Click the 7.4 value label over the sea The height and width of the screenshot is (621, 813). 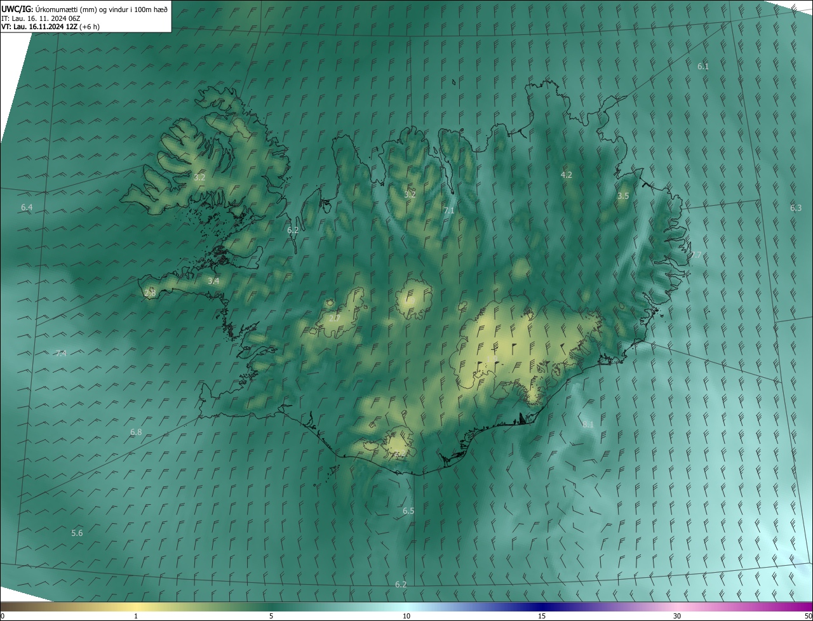61,353
